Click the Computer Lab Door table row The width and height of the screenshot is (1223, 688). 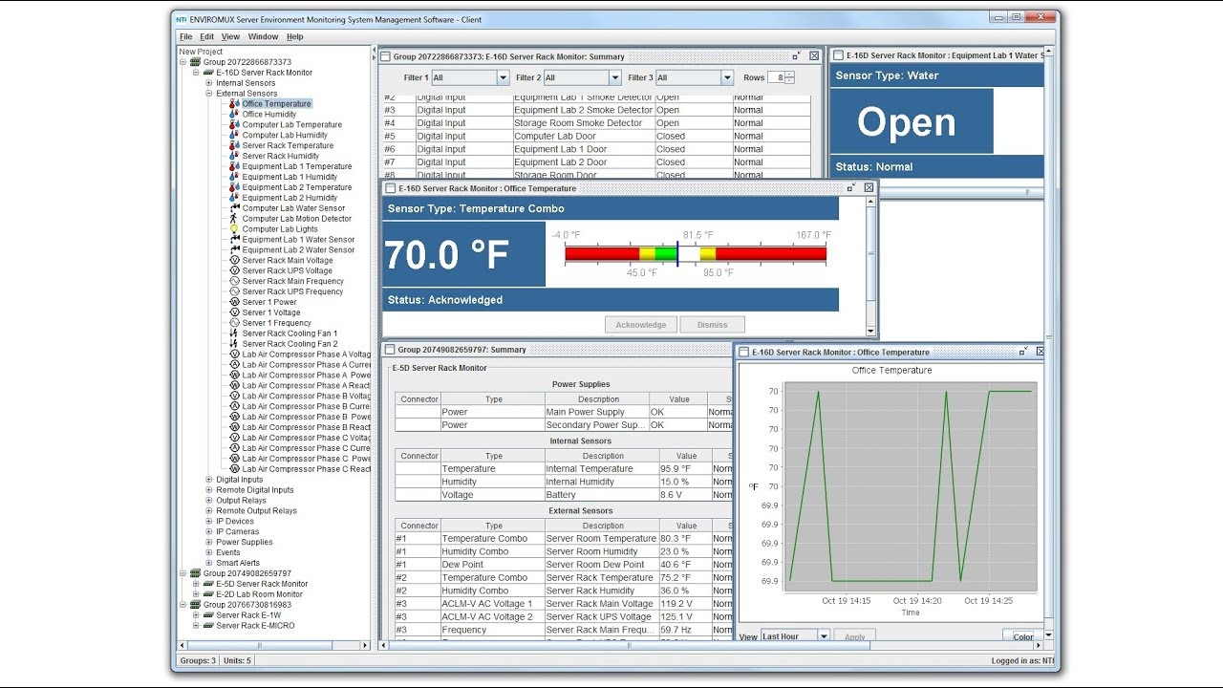(596, 136)
